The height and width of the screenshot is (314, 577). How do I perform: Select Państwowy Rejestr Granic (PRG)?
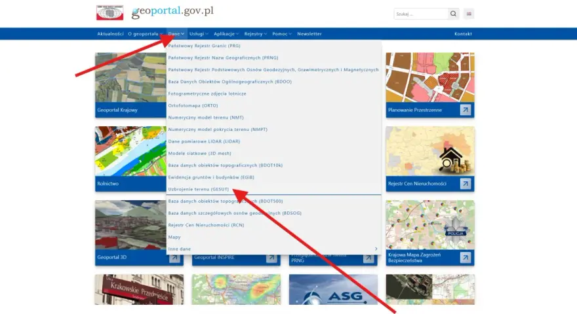(204, 46)
